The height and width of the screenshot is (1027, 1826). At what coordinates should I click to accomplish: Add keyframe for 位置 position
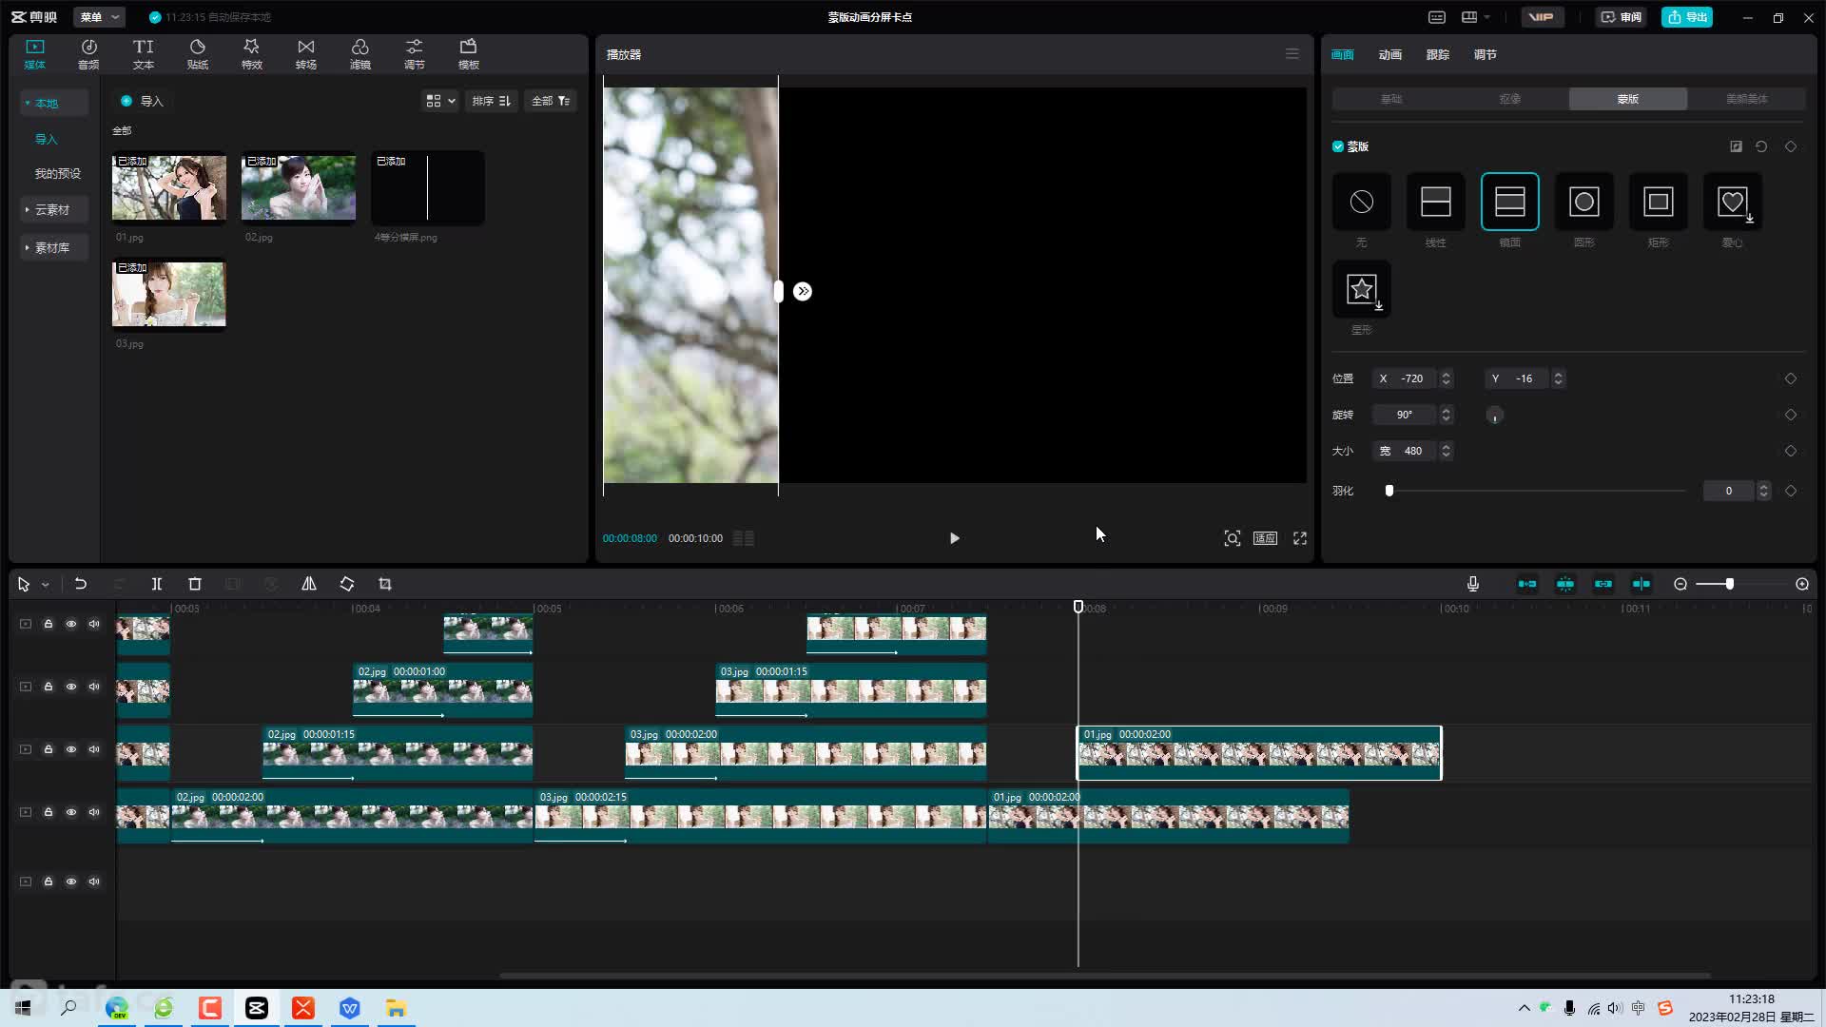[x=1791, y=378]
